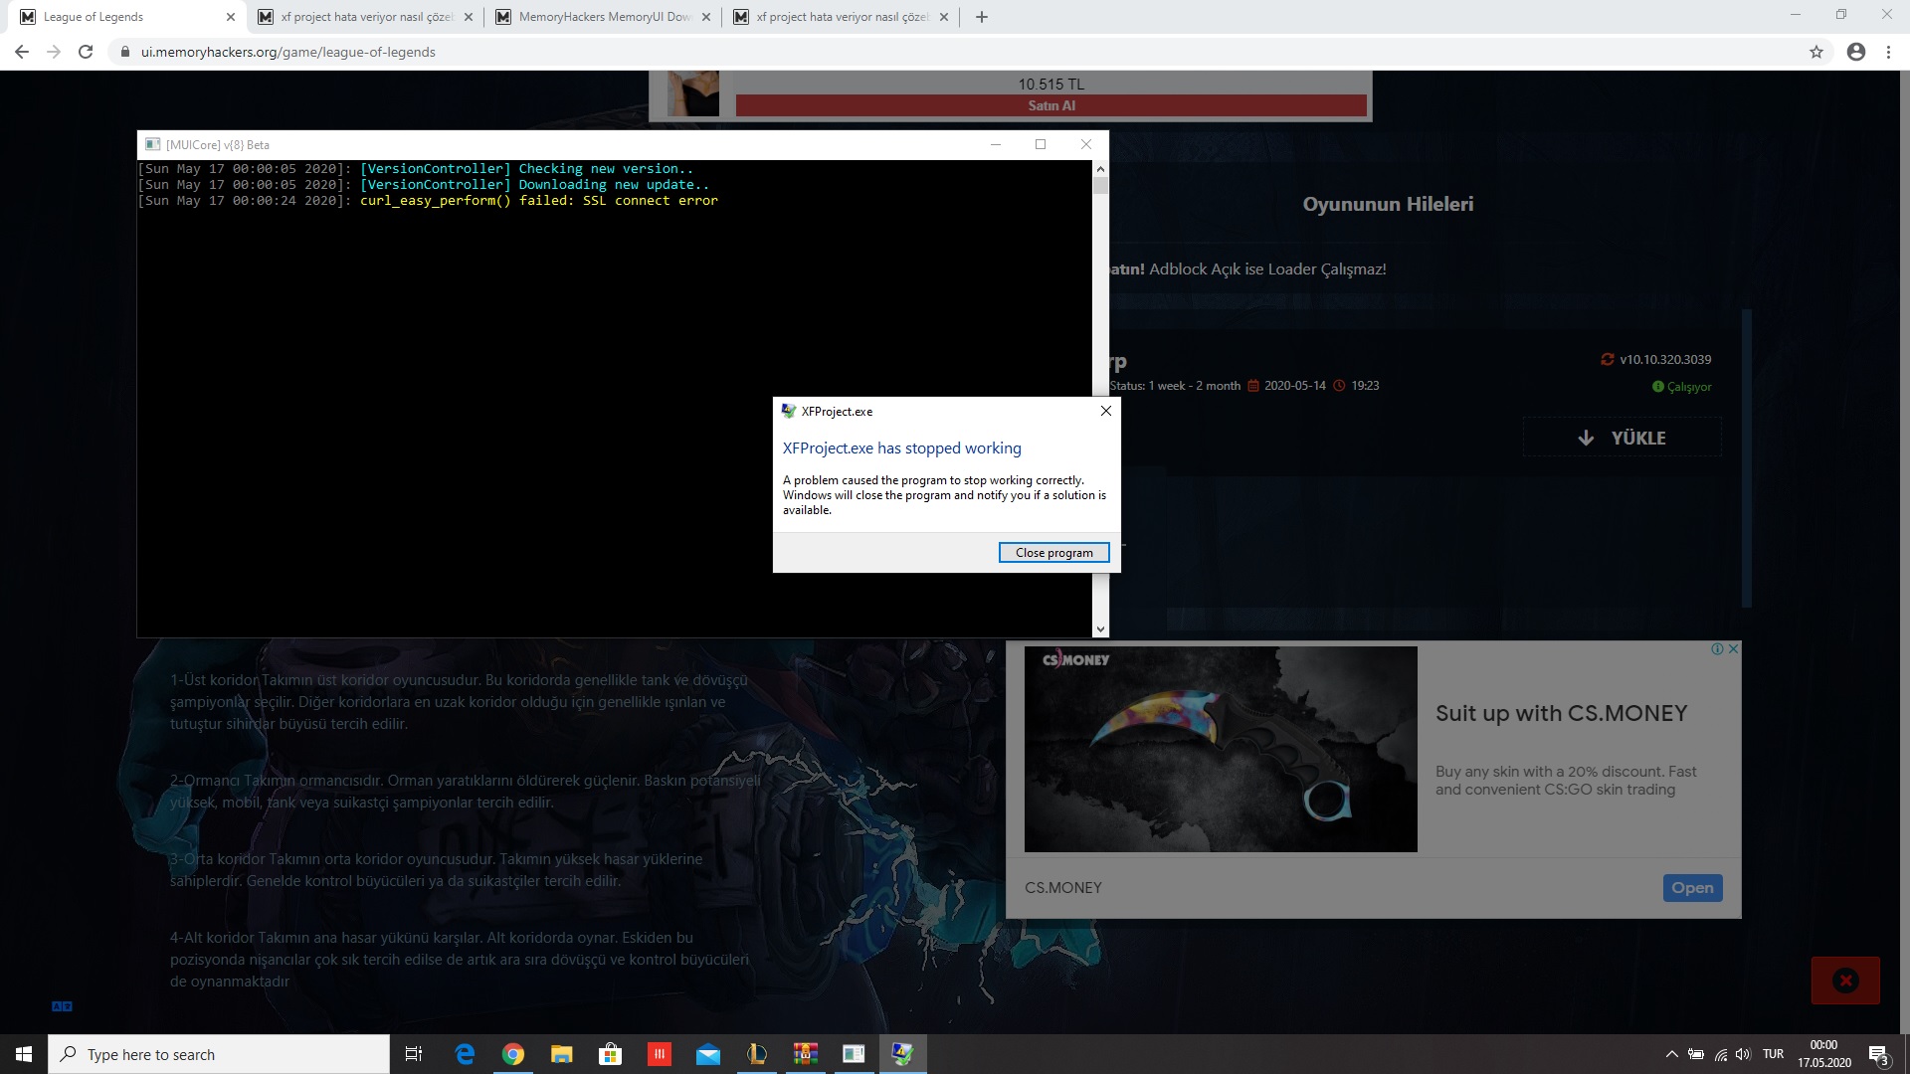Click the YÜKLE download button
Viewport: 1910px width, 1074px height.
click(x=1622, y=438)
